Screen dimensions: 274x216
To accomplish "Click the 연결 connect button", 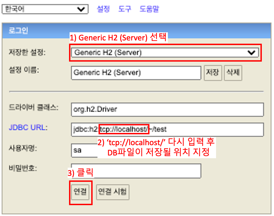I will tap(80, 192).
